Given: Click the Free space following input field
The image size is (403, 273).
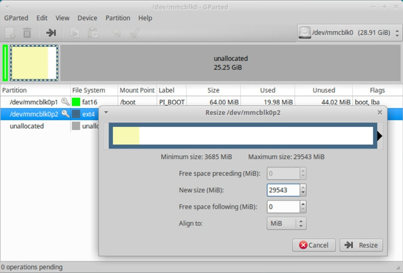Looking at the screenshot, I should pyautogui.click(x=283, y=207).
